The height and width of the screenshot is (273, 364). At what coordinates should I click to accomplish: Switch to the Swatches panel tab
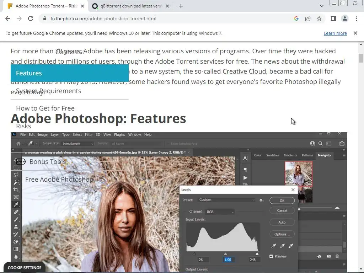272,155
